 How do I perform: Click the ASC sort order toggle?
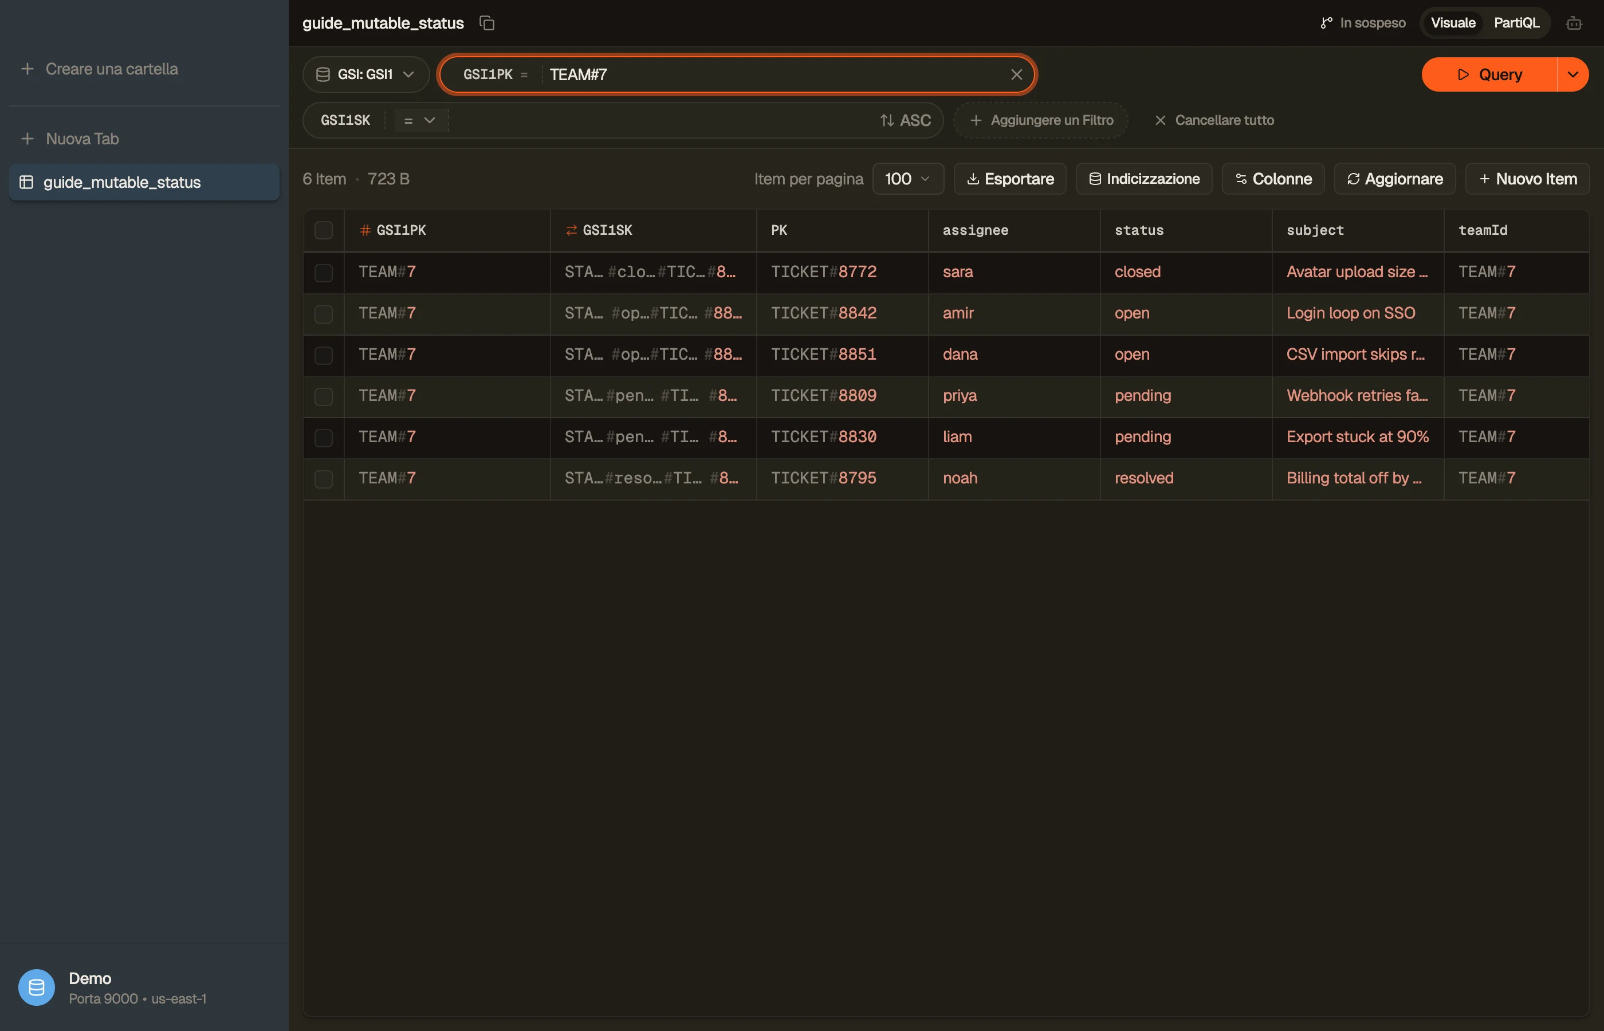[x=905, y=120]
